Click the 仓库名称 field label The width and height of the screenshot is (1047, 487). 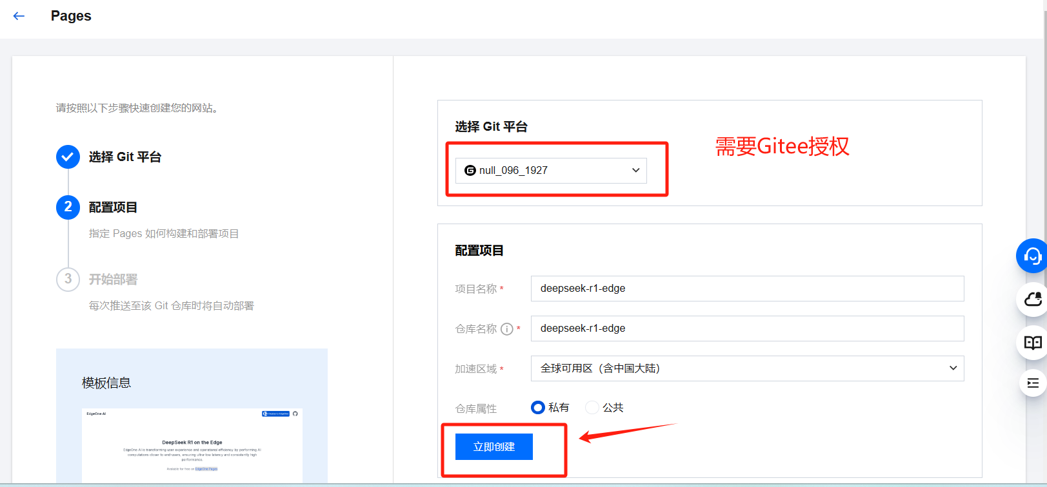(x=476, y=329)
